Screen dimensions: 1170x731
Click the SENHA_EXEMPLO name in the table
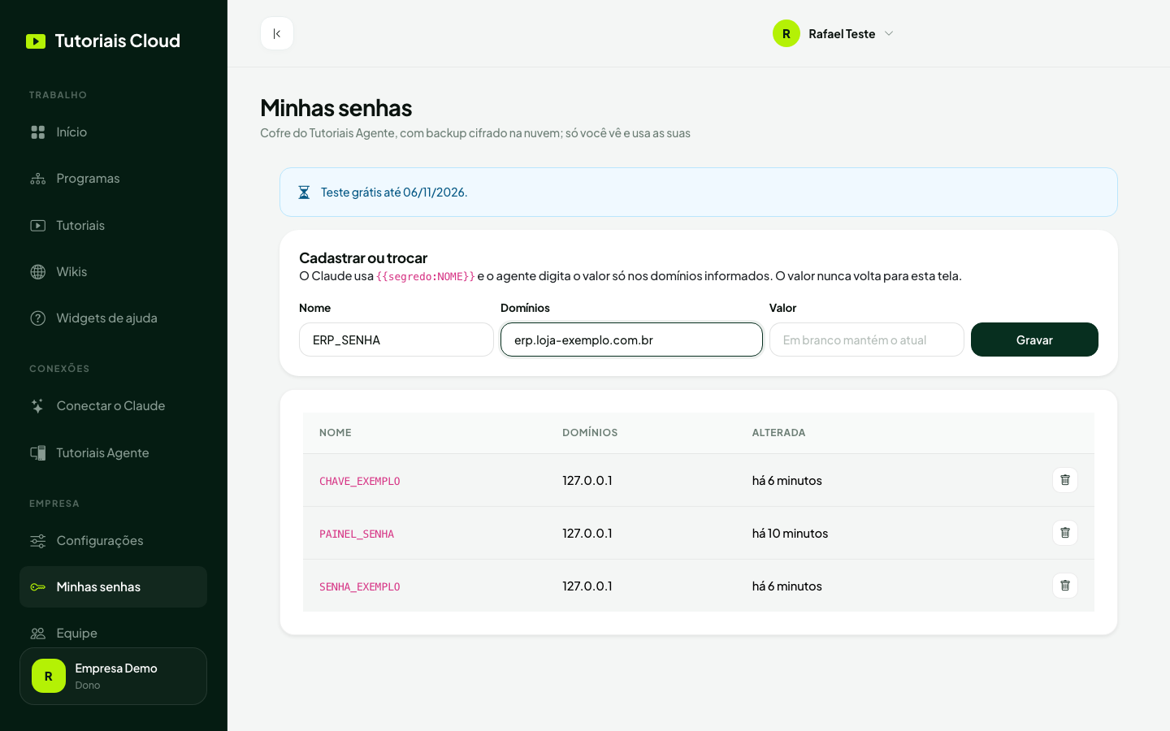pos(360,587)
